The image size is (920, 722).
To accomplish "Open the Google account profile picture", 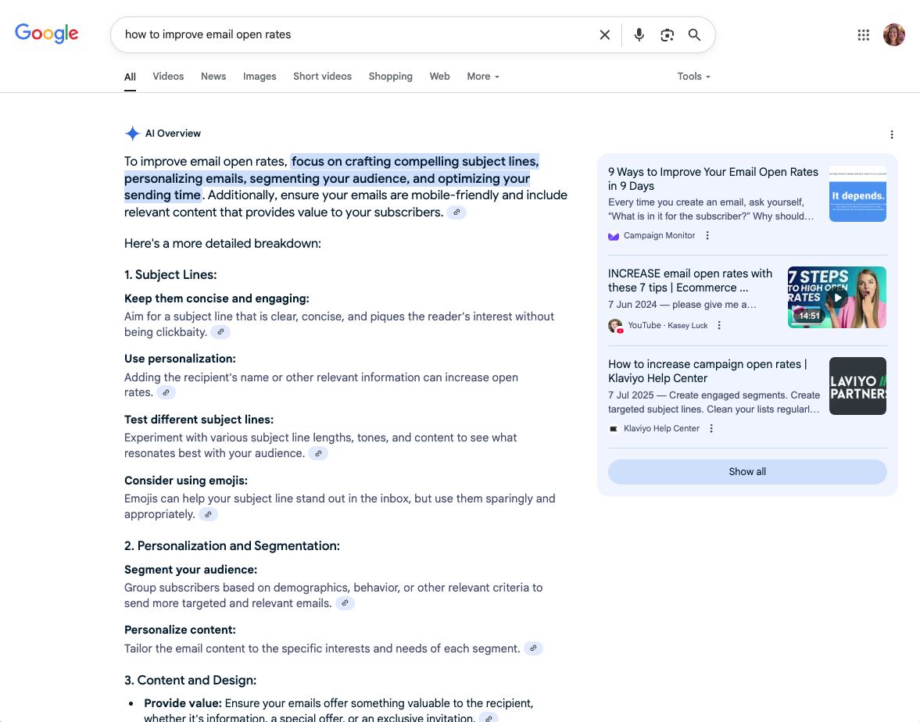I will [x=894, y=34].
